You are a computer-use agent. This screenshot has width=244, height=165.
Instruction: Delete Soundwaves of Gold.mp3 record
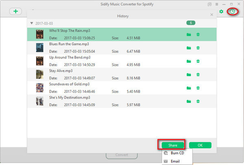coord(198,88)
